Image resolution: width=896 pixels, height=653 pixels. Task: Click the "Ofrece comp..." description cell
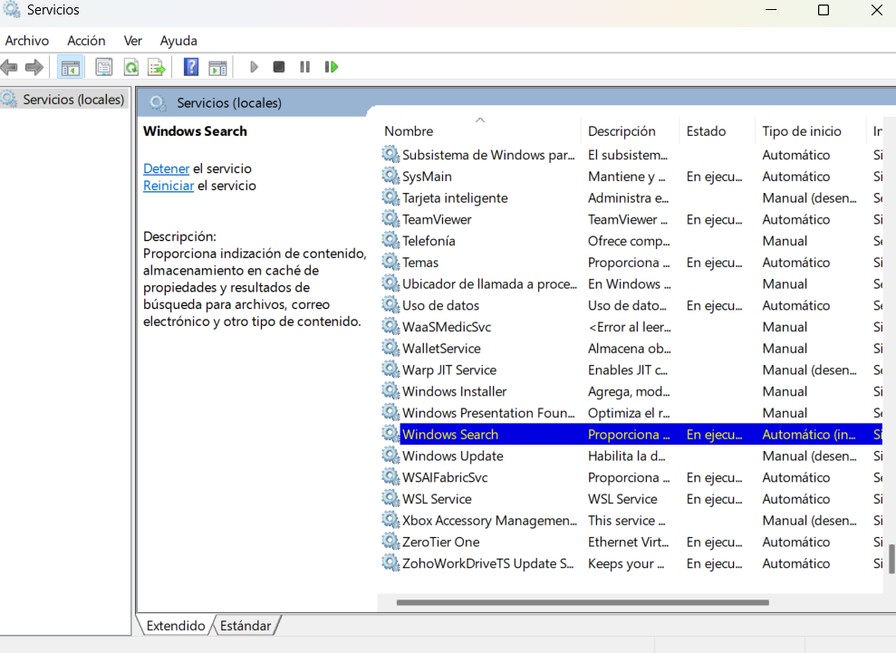click(629, 241)
